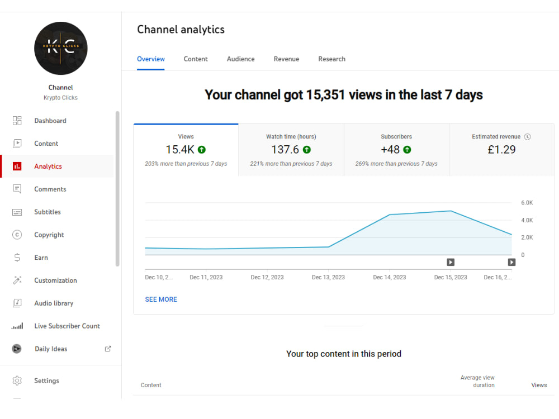
Task: Select the Views metric card
Action: pyautogui.click(x=186, y=150)
